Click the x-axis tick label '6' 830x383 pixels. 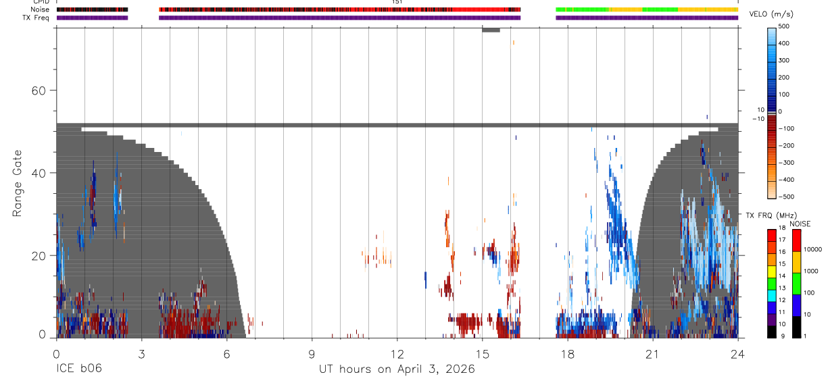pos(226,353)
